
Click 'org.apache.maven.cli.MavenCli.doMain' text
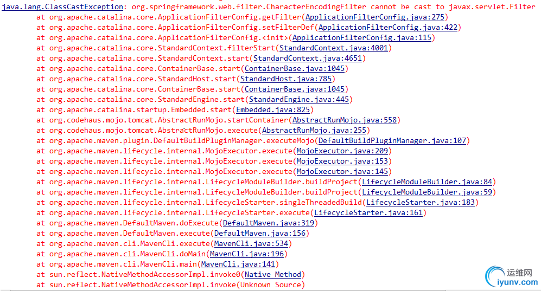pyautogui.click(x=128, y=254)
